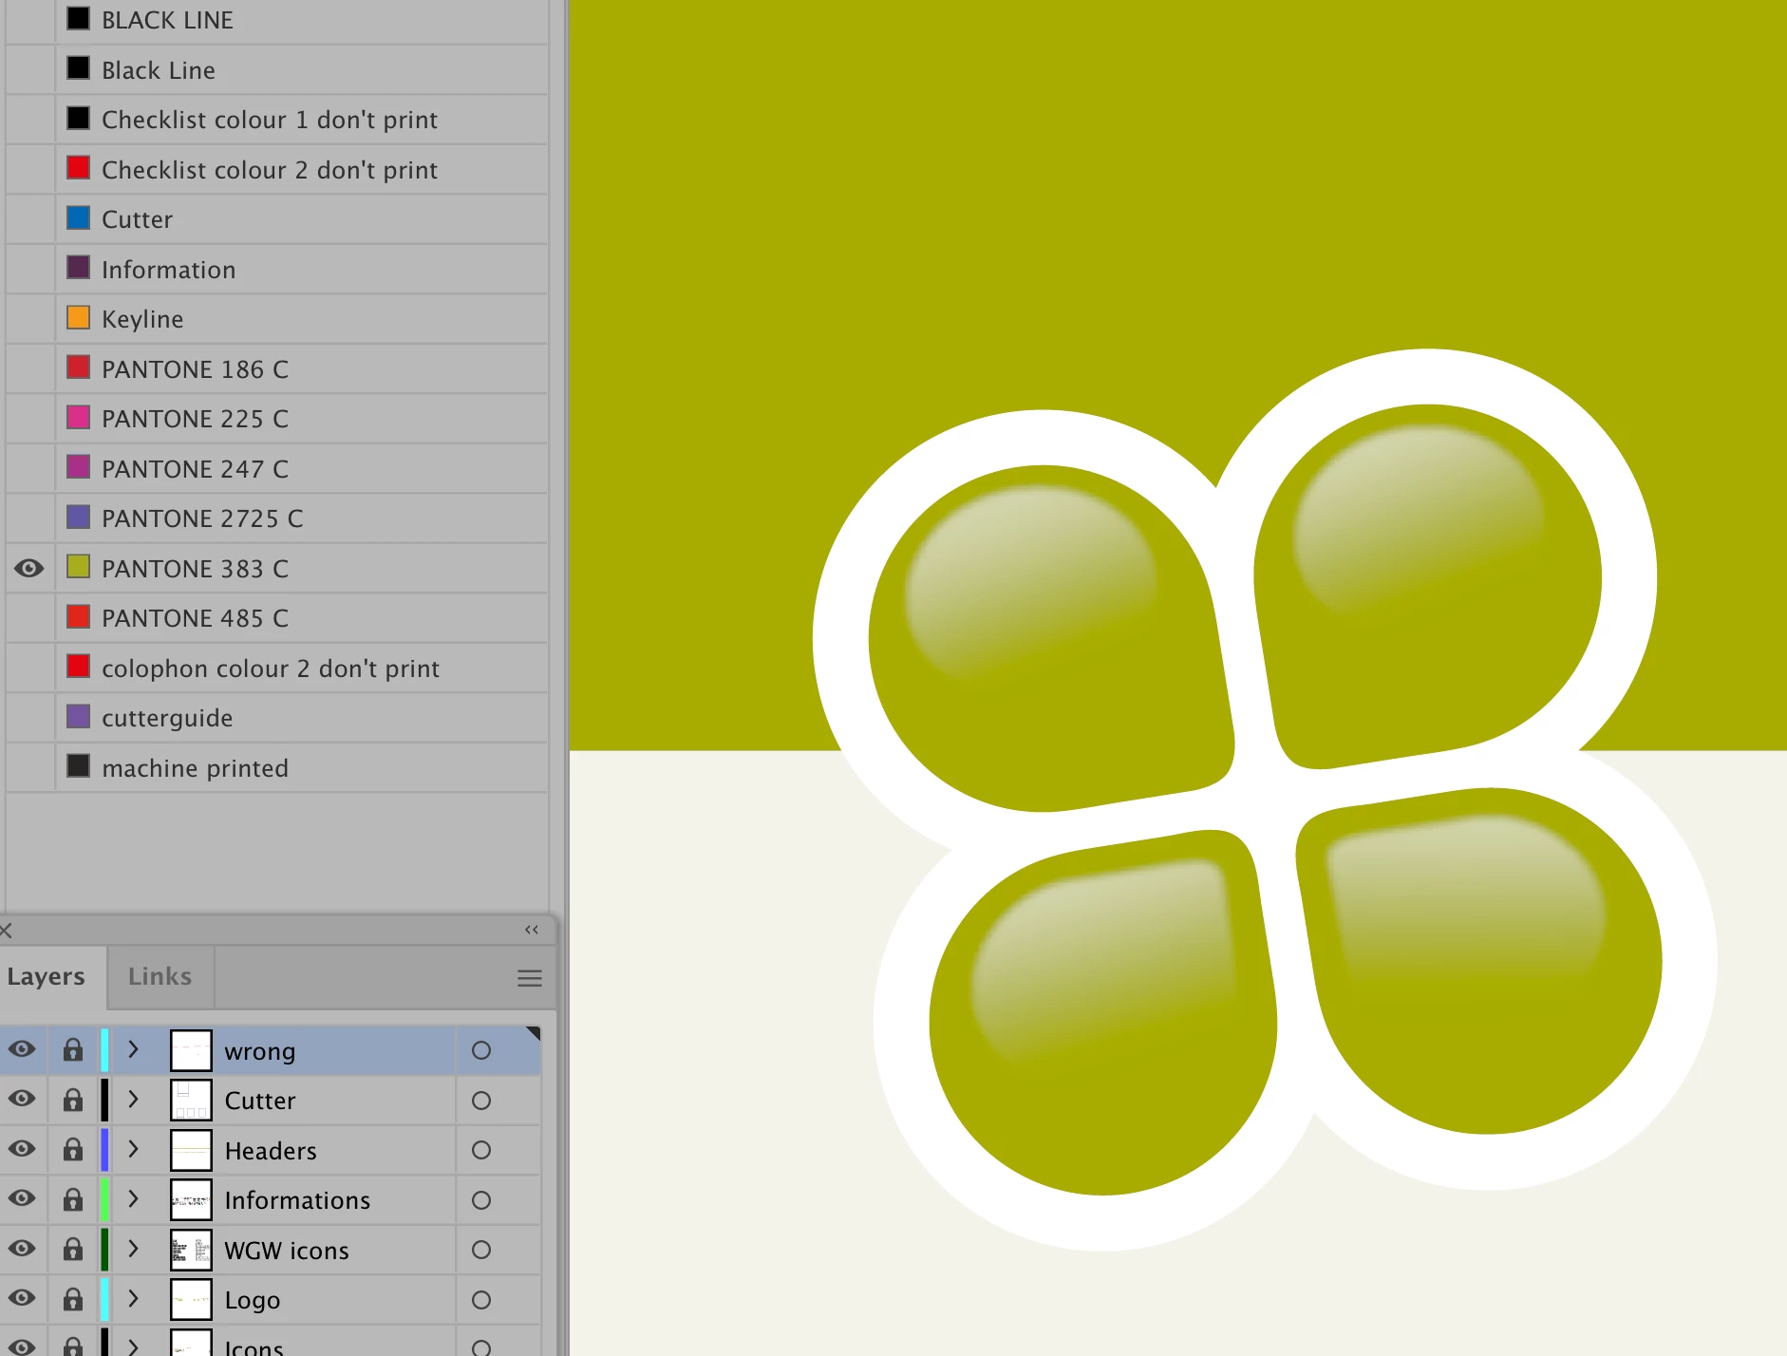1787x1356 pixels.
Task: Select the Headers layer name
Action: [x=271, y=1151]
